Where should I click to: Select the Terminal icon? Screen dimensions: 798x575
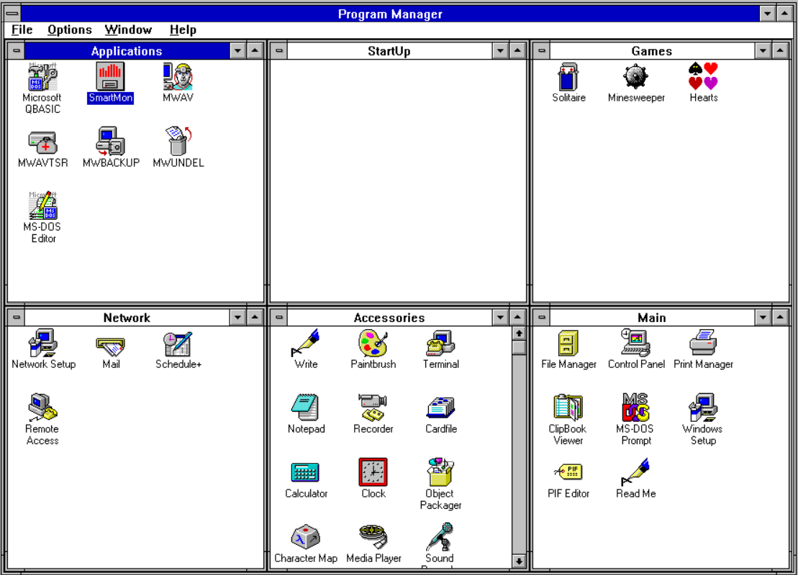click(x=440, y=343)
